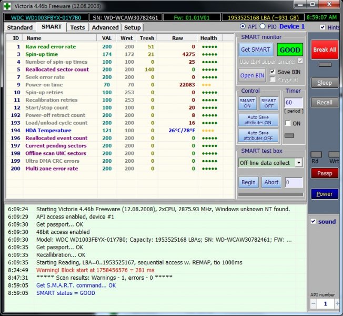Select Multi zone error rate row

(x=120, y=169)
